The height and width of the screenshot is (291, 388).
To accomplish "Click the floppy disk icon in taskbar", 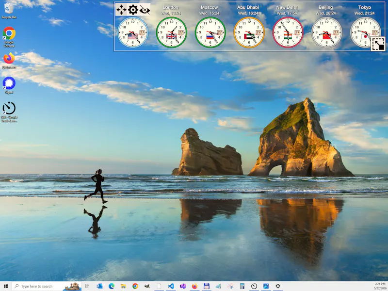I will point(207,286).
